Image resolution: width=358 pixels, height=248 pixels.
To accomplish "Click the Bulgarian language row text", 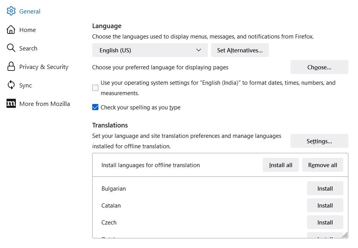I will pos(113,189).
